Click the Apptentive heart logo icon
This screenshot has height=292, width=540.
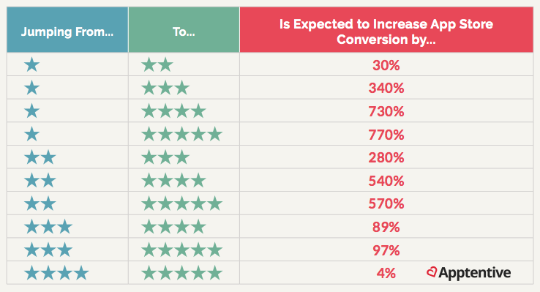point(432,272)
